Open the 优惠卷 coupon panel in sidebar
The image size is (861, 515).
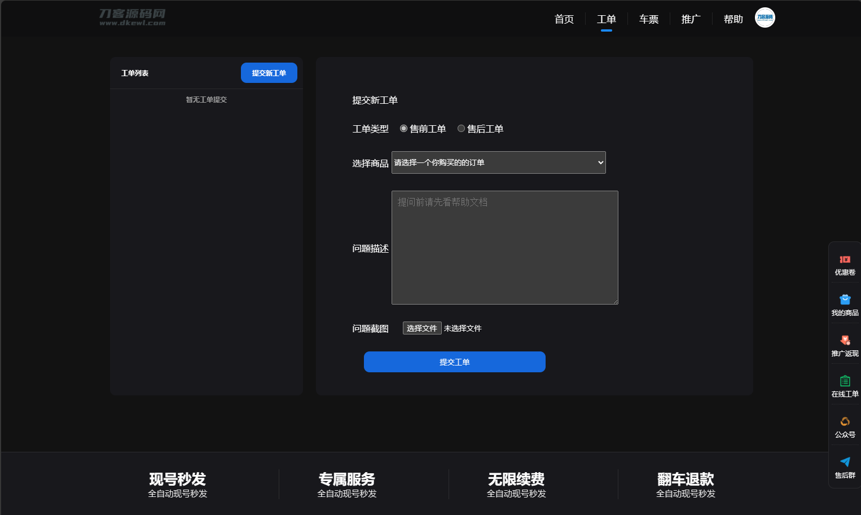pos(845,265)
